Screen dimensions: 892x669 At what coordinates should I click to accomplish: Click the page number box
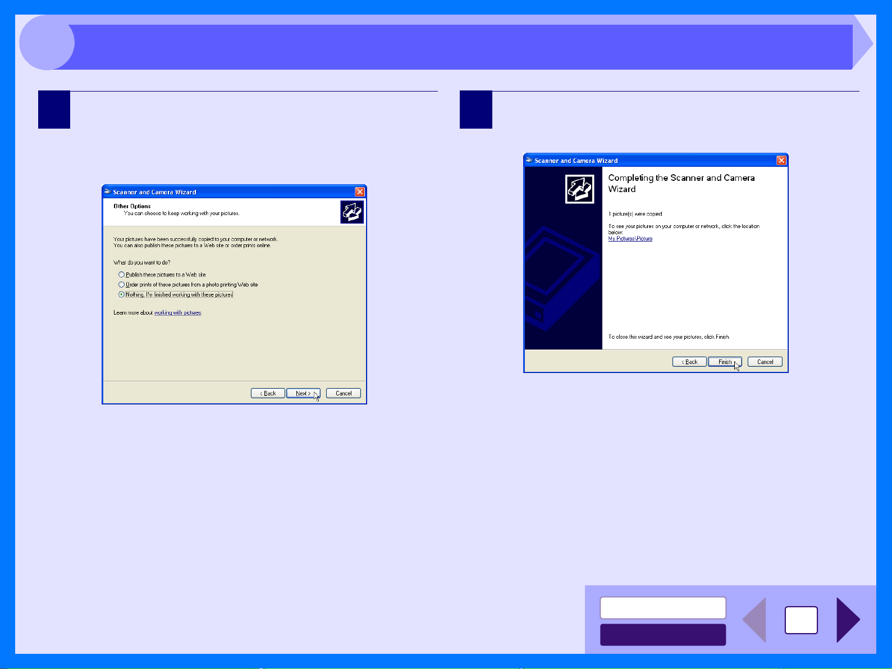(801, 620)
